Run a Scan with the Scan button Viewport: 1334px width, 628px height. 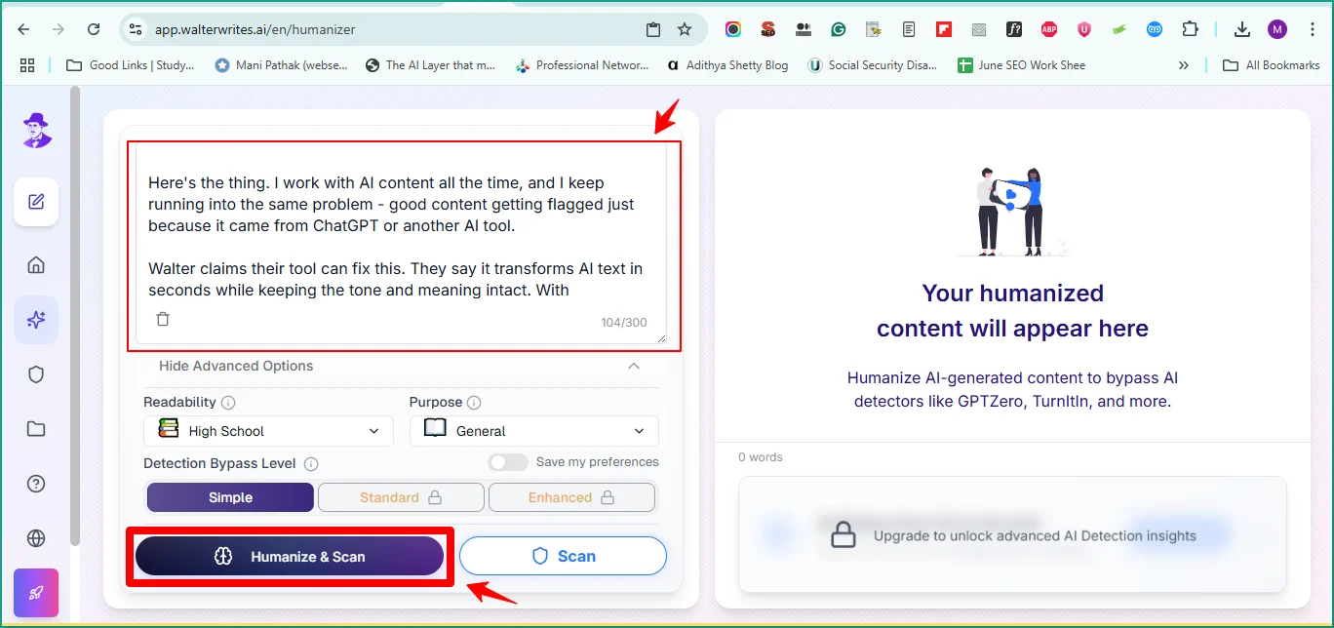(x=563, y=555)
